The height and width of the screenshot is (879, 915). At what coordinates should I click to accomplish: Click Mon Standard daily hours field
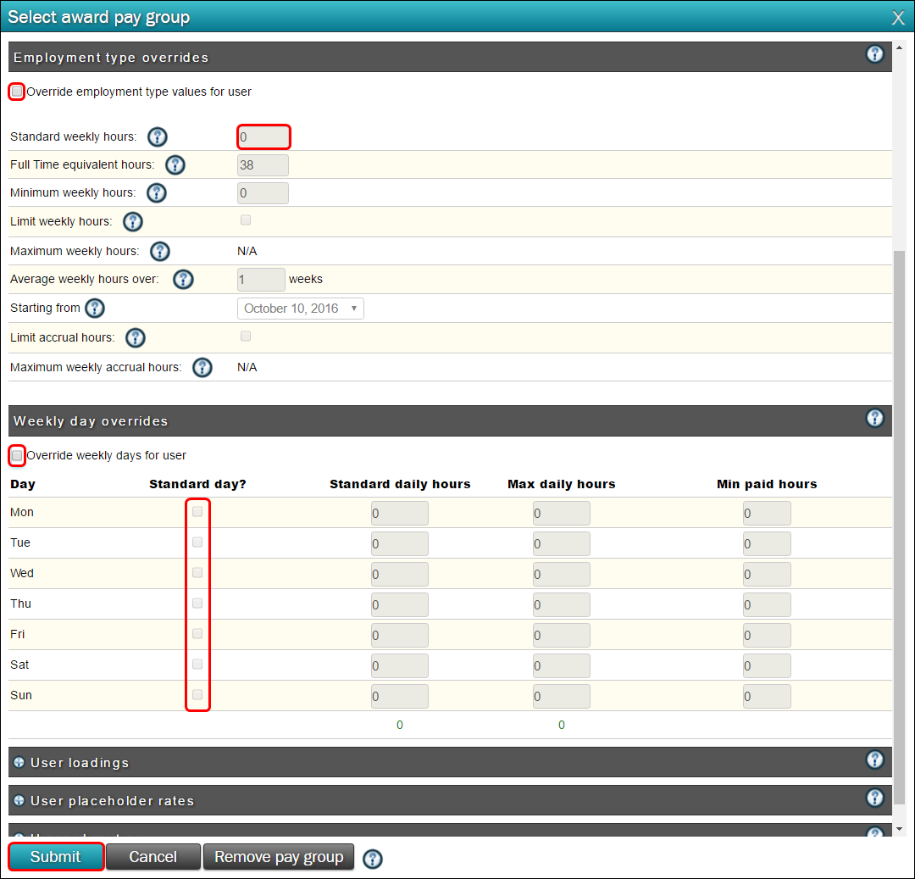coord(400,514)
